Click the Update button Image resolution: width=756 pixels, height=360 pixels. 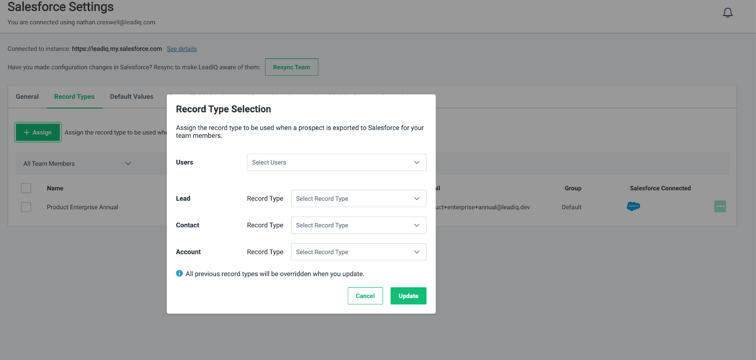click(408, 296)
